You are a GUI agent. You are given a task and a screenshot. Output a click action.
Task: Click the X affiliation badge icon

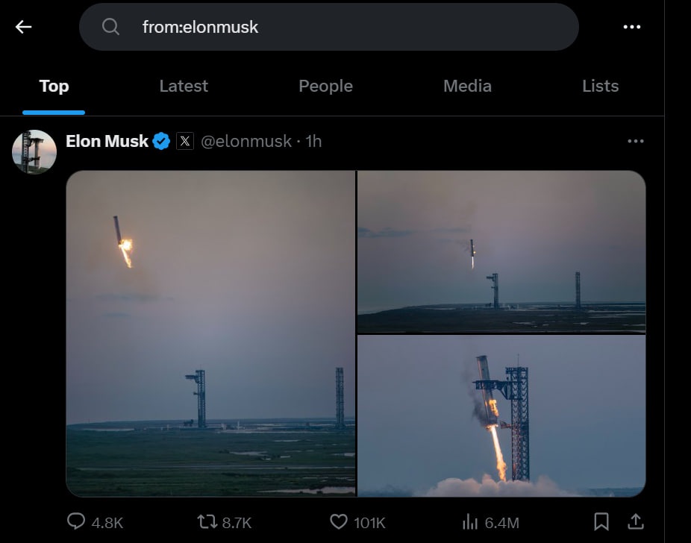coord(185,141)
